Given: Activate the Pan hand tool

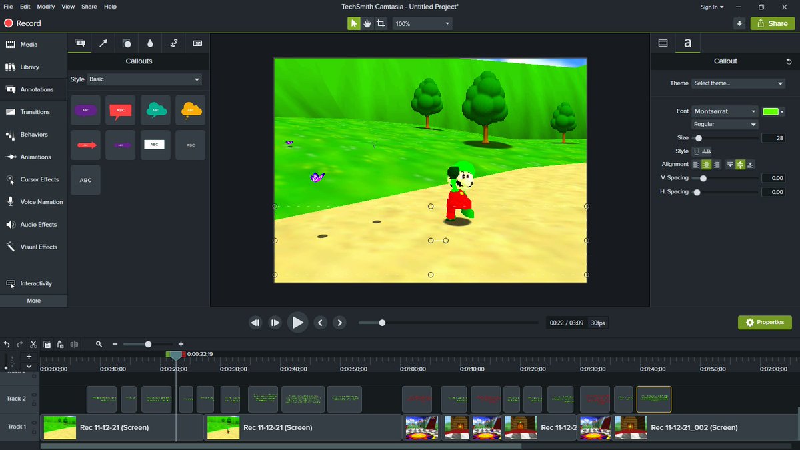Looking at the screenshot, I should 367,23.
